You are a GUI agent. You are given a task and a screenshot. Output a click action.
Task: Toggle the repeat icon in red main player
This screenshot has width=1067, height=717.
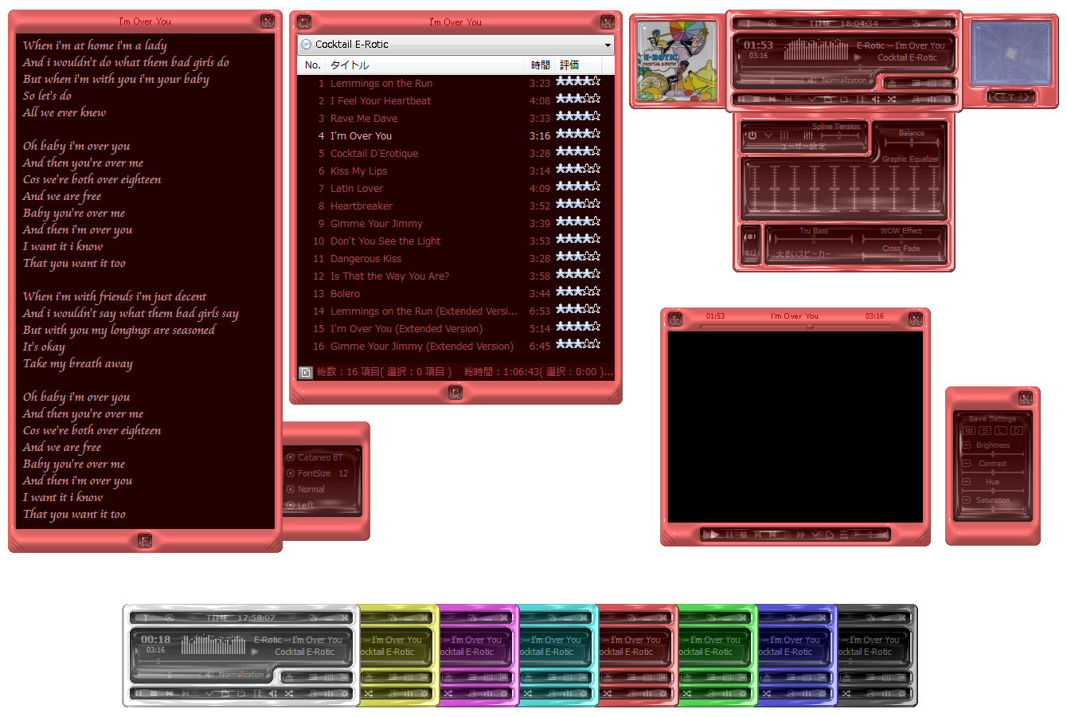844,100
